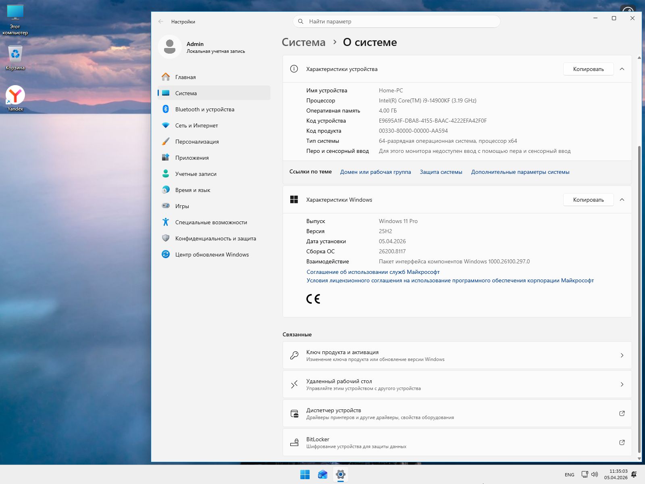Expand Remote Desktop settings row
The image size is (645, 484).
click(x=457, y=384)
